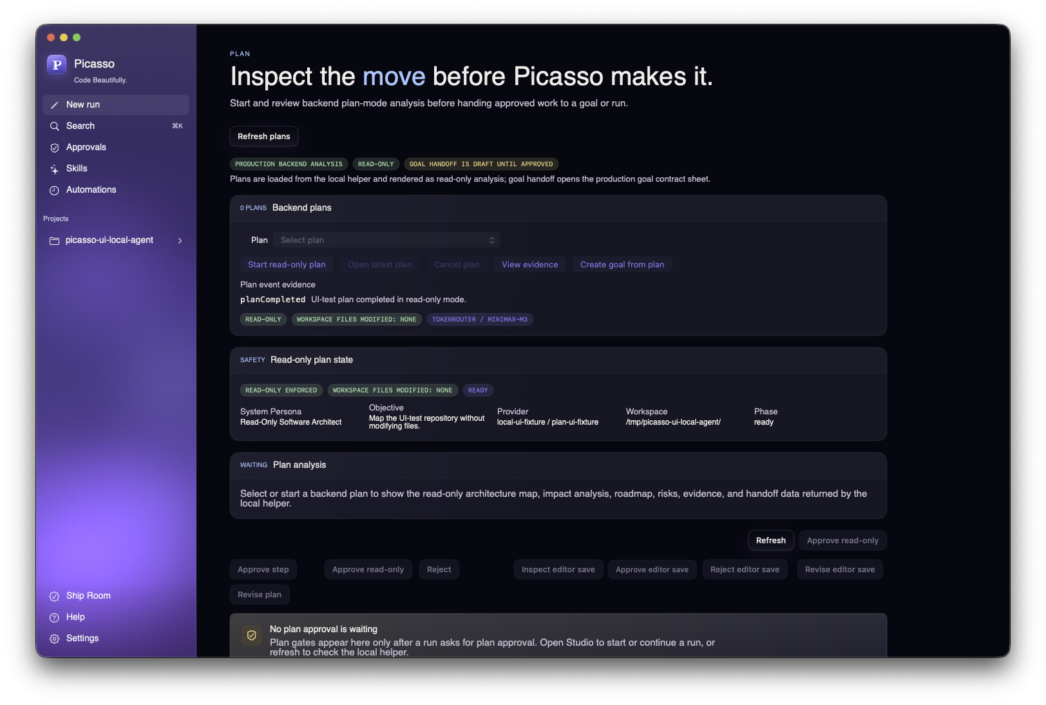Click Reject editor save
1046x705 pixels.
[745, 569]
